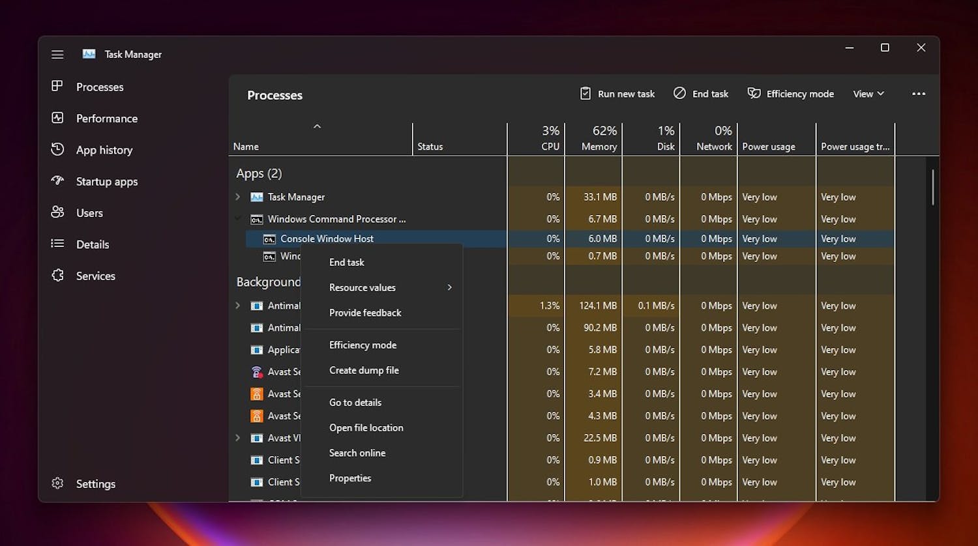Open the Performance panel icon in sidebar
This screenshot has width=978, height=546.
57,118
